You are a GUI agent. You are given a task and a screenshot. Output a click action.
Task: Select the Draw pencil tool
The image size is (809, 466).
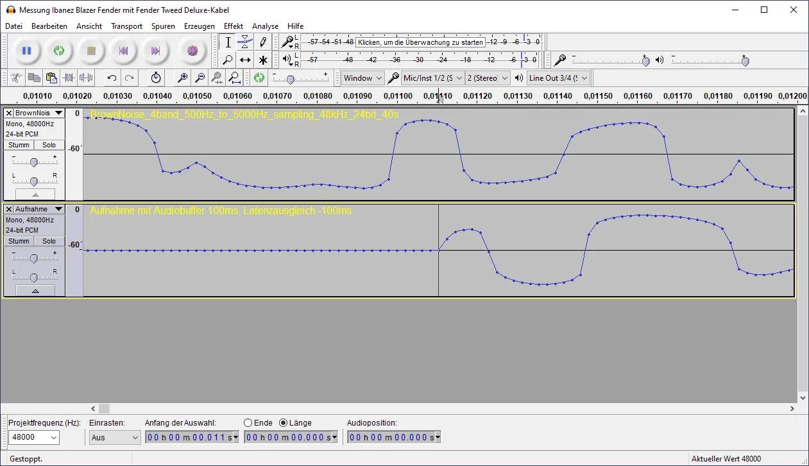263,42
